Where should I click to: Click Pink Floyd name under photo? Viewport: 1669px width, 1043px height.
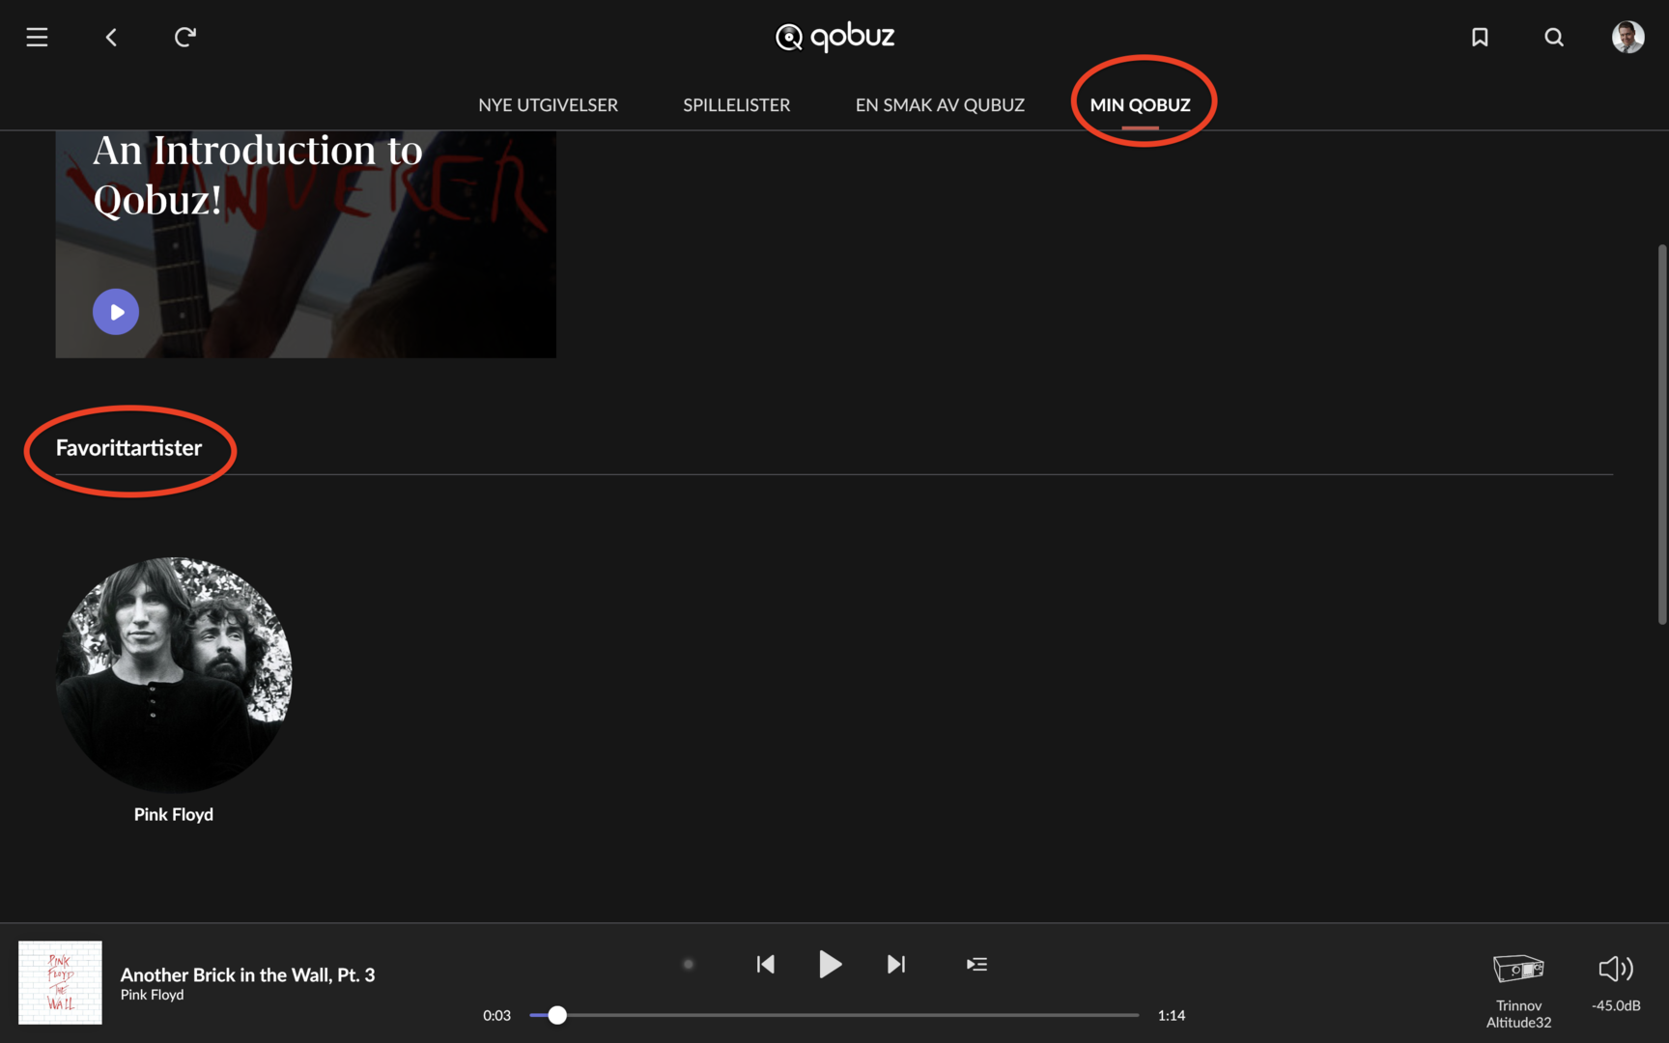pos(174,814)
